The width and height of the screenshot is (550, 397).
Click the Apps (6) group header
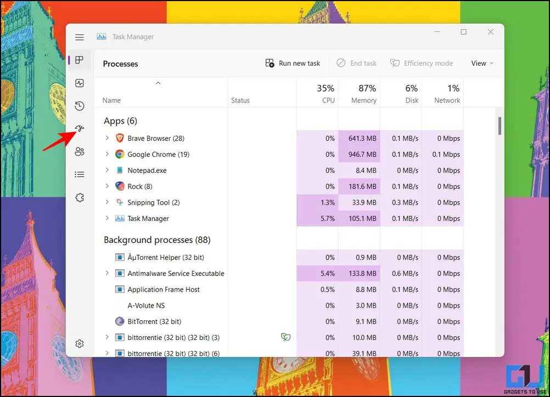tap(120, 121)
